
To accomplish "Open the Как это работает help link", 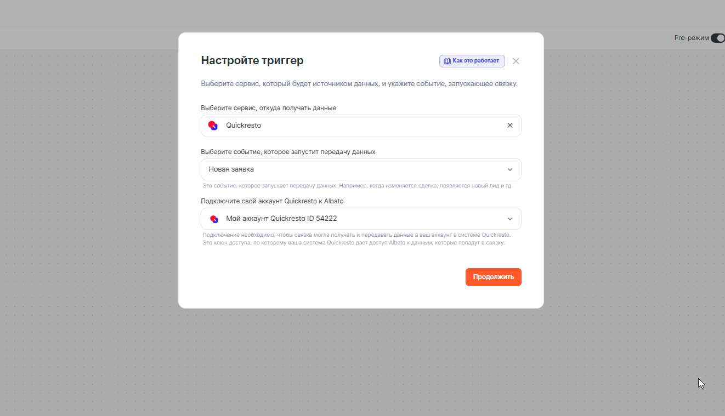I will coord(475,61).
